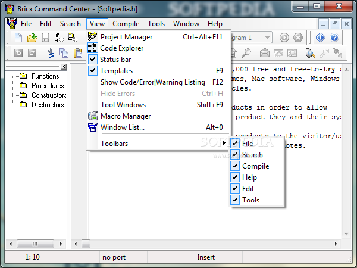Click the envelope message toolbar icon
The width and height of the screenshot is (357, 268).
pos(265,53)
